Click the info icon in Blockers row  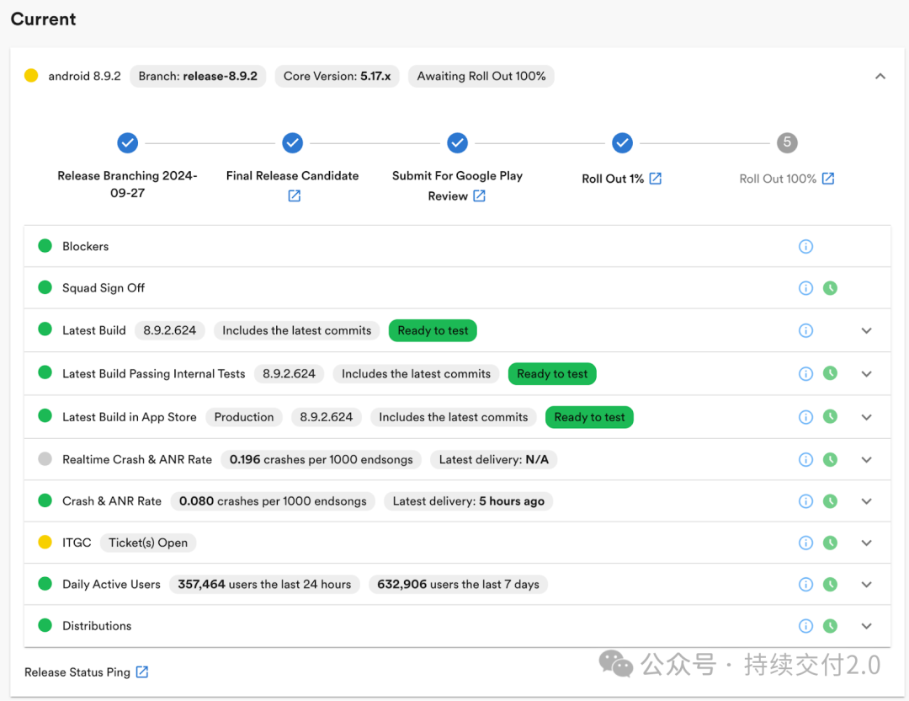(x=805, y=247)
